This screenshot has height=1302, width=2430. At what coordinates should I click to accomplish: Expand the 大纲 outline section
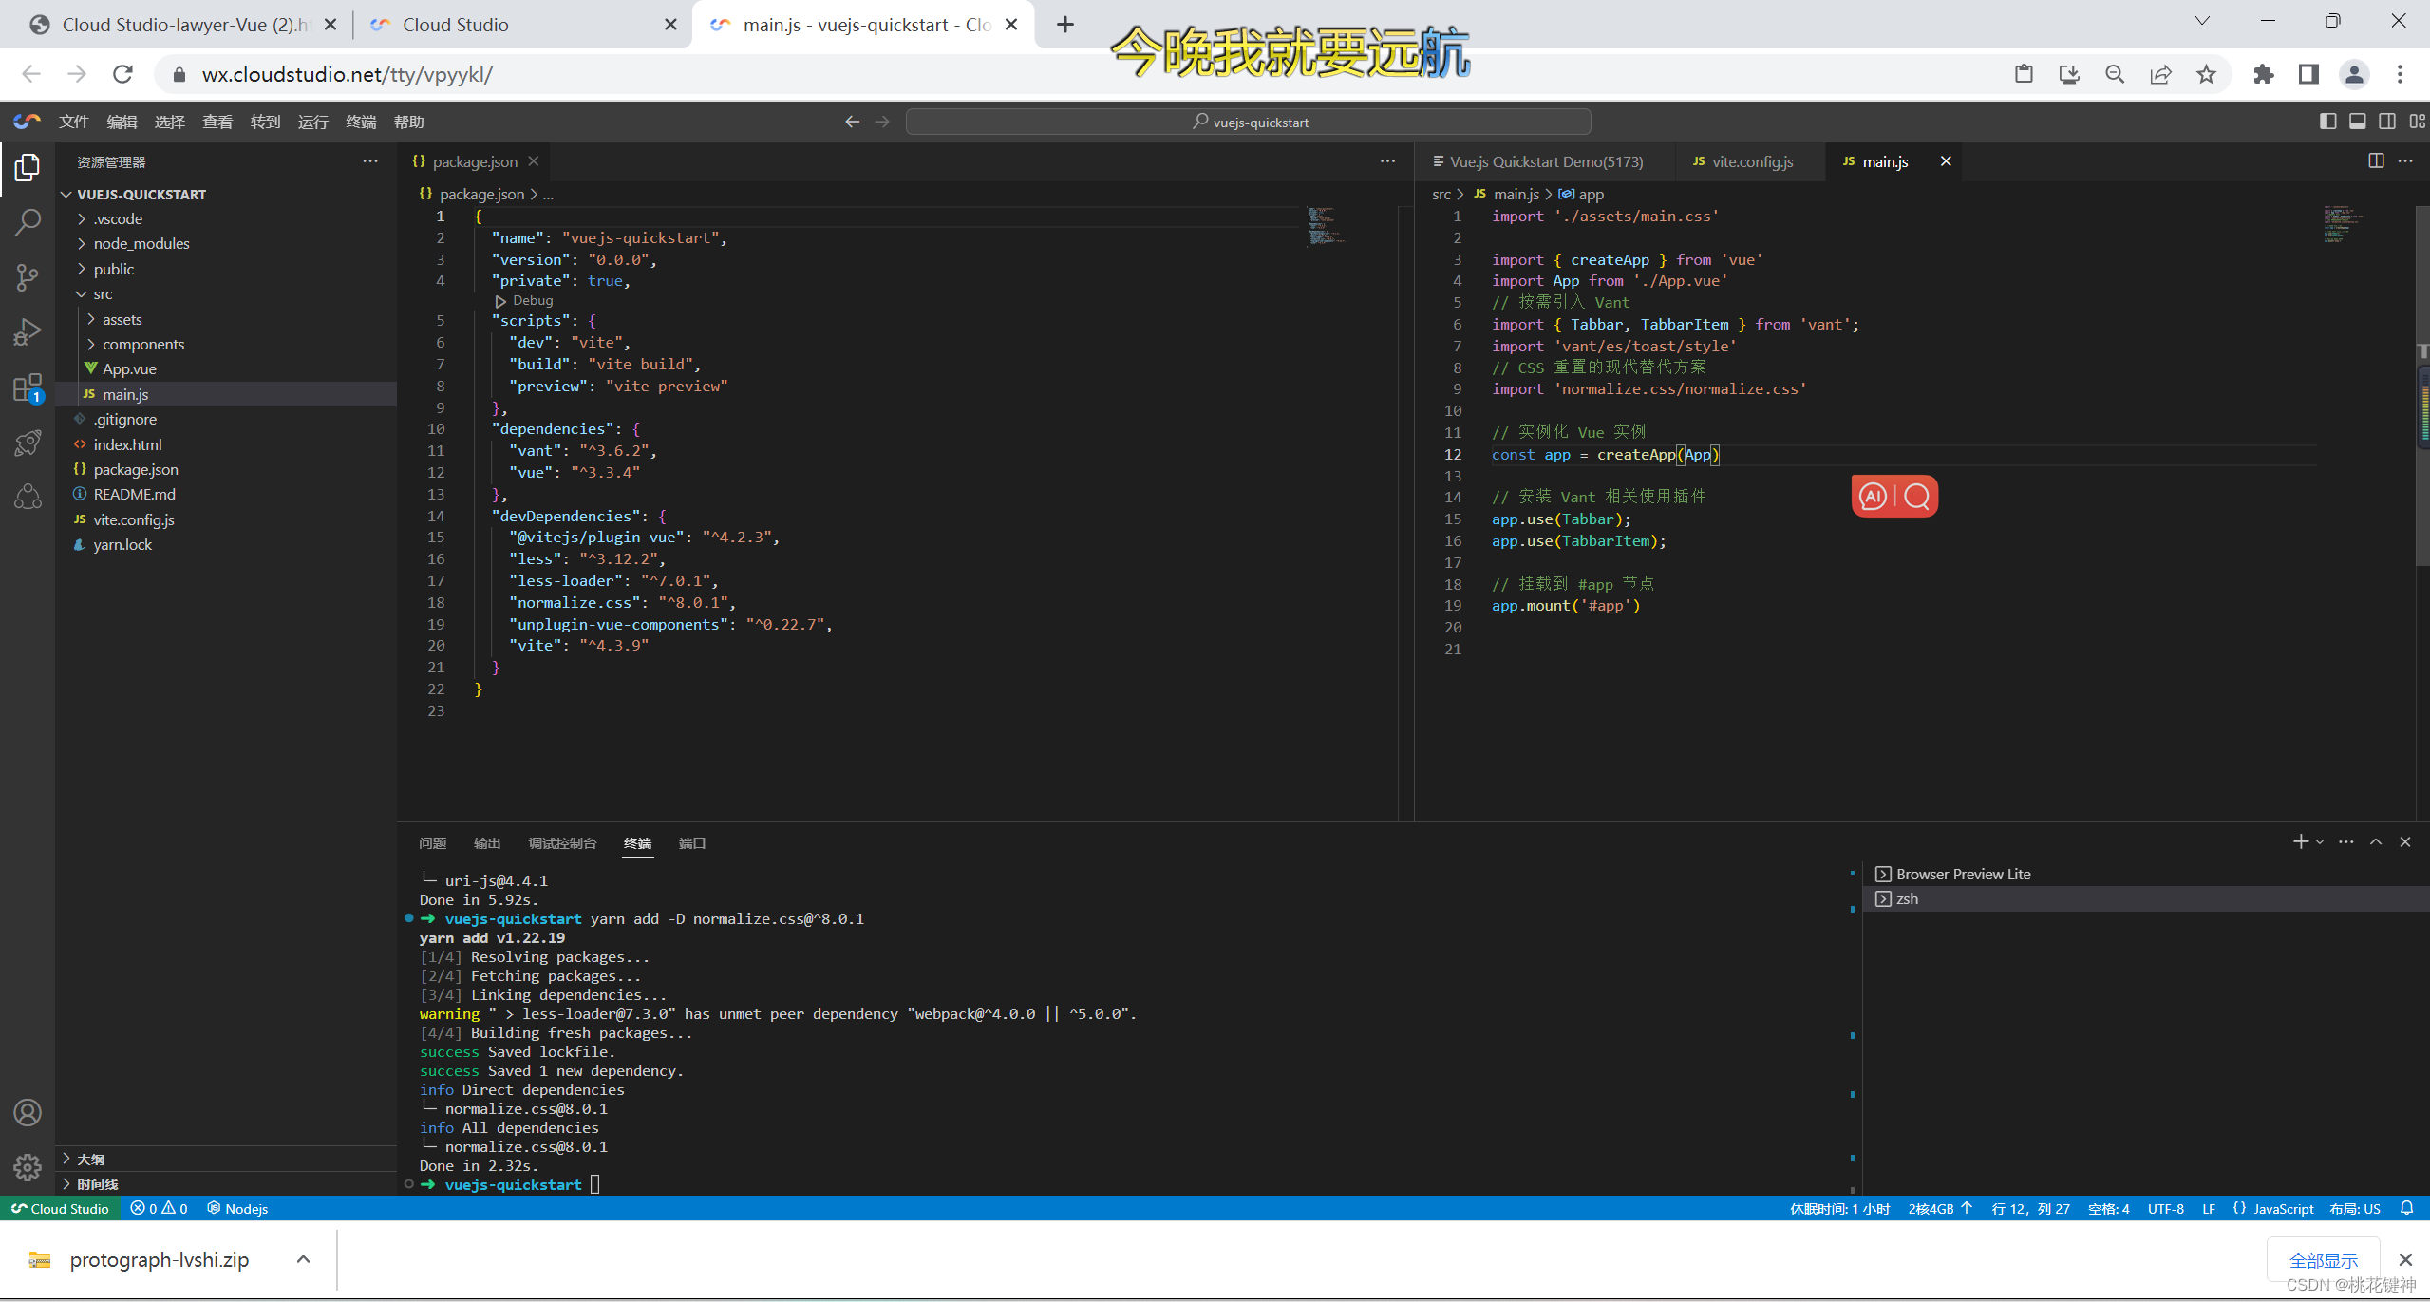click(90, 1159)
